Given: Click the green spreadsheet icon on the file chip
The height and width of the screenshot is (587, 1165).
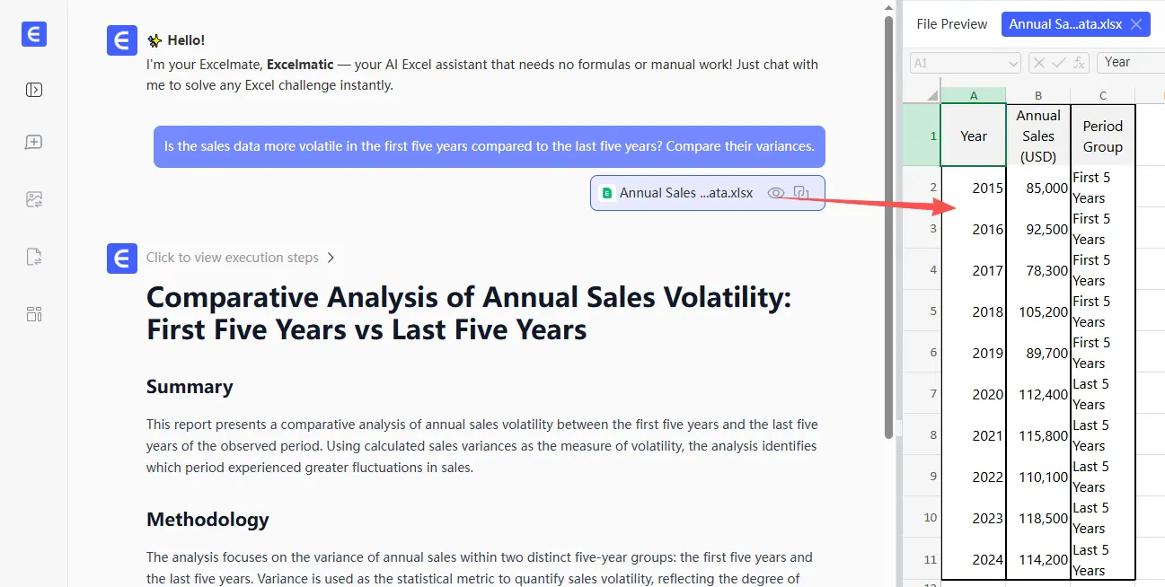Looking at the screenshot, I should [607, 193].
